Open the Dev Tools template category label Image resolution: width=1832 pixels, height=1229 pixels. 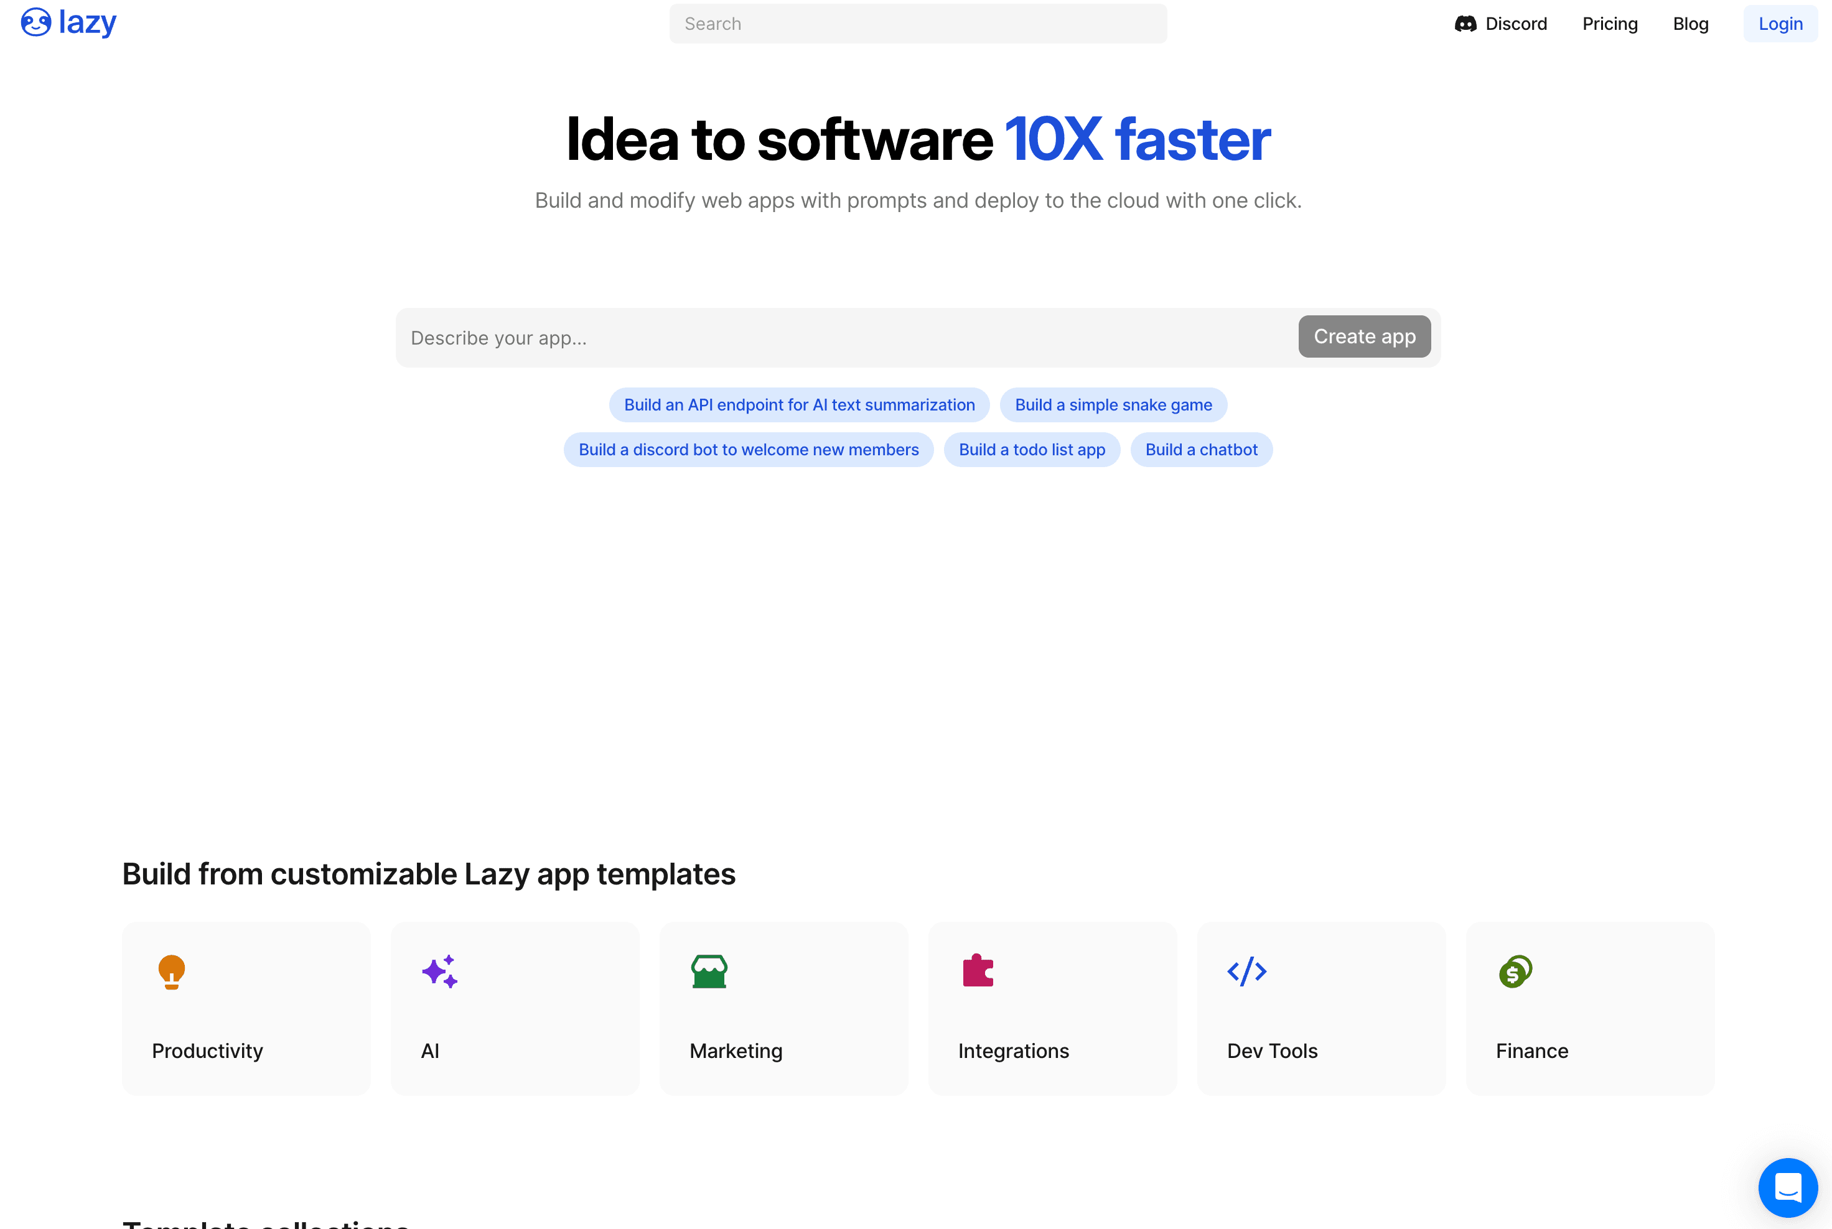coord(1272,1051)
